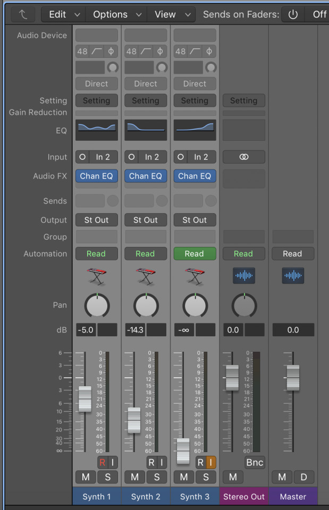The width and height of the screenshot is (329, 510).
Task: Click the Synth 1 keyboard instrument icon
Action: [97, 276]
